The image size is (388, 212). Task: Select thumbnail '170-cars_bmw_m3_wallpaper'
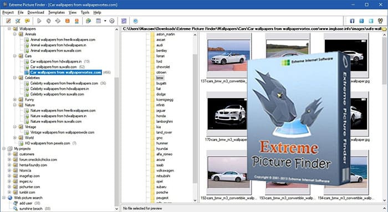coord(227,114)
